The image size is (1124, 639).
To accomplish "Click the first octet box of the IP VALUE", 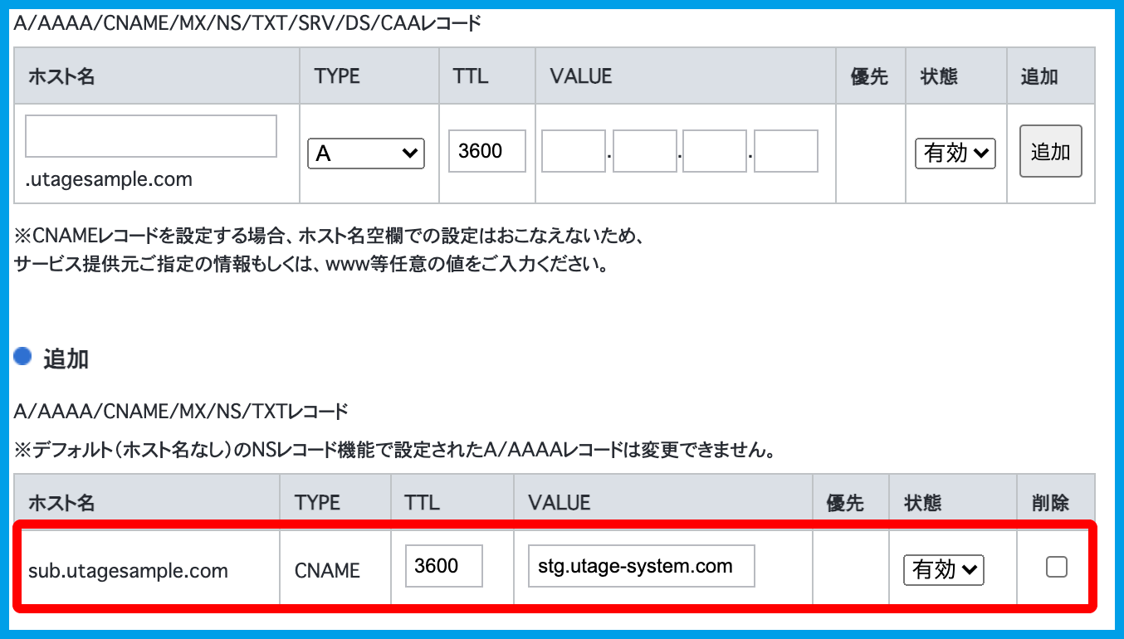I will point(573,151).
